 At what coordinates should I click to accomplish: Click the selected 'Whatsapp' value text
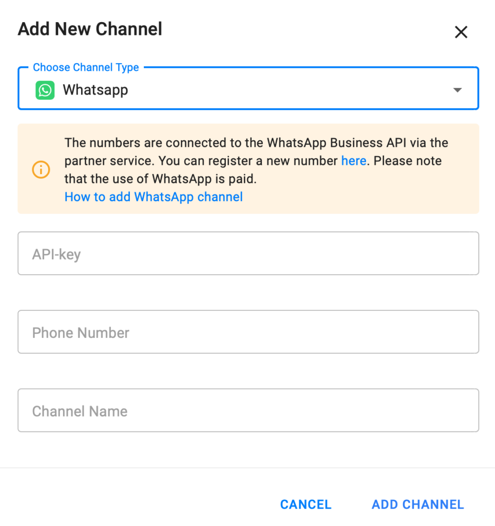(x=95, y=90)
